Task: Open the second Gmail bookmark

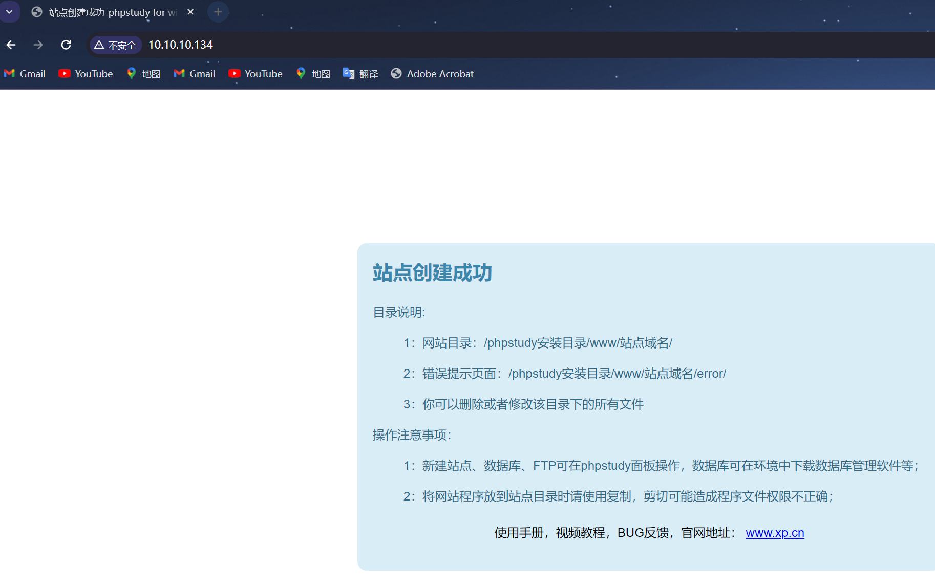Action: pyautogui.click(x=195, y=74)
